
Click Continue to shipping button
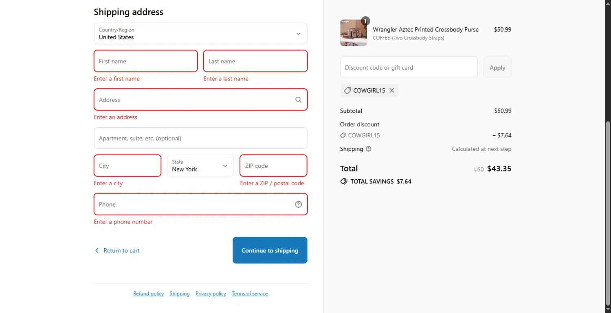coord(270,250)
